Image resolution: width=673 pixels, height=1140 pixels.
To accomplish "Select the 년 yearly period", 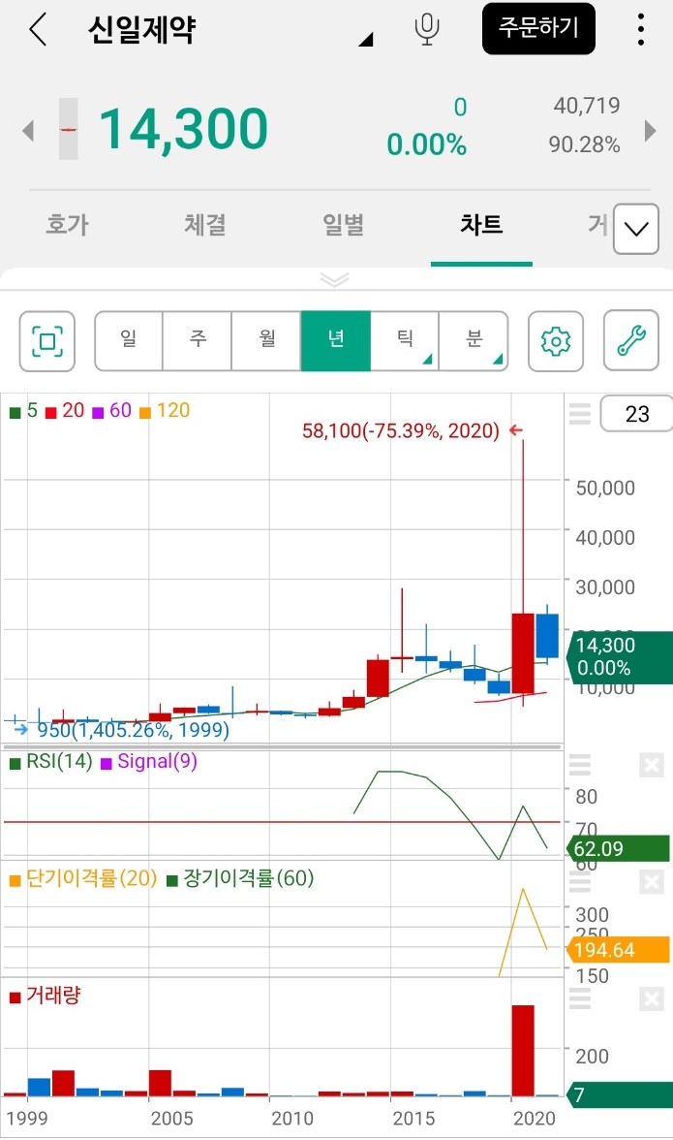I will point(335,341).
